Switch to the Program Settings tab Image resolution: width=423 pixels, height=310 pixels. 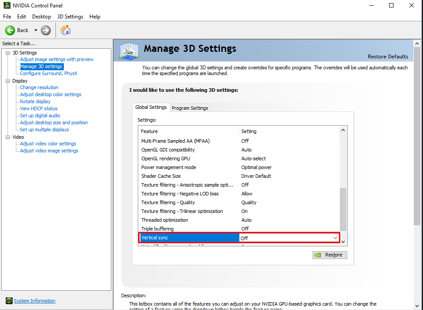(x=190, y=108)
